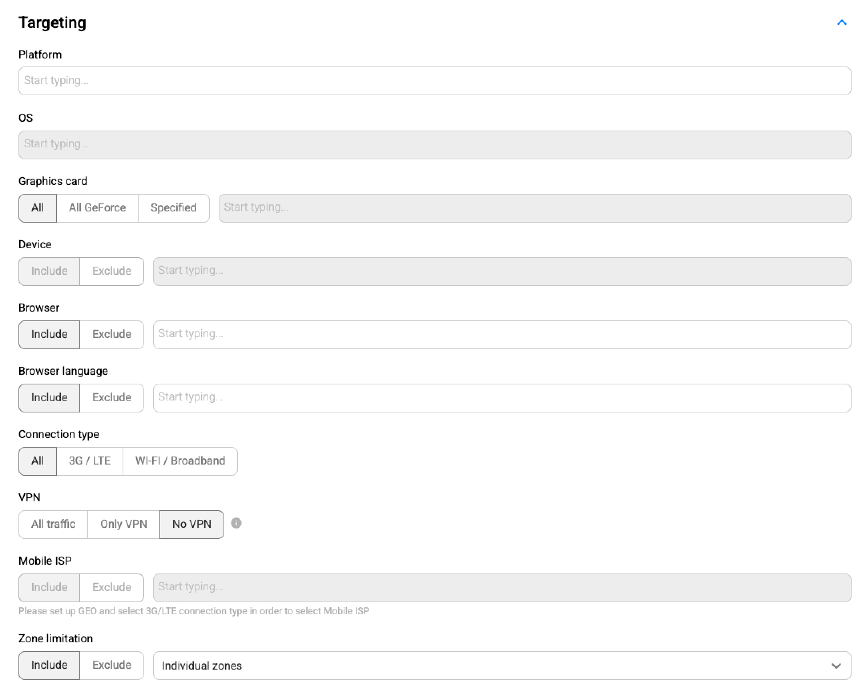Collapse the Targeting section chevron
The image size is (866, 688).
point(842,23)
